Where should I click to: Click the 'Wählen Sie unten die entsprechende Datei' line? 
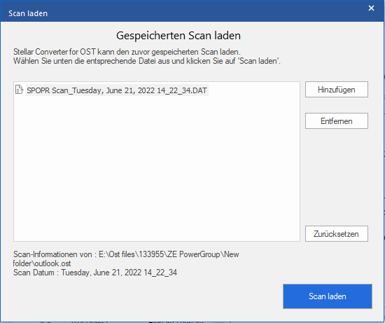coord(147,61)
